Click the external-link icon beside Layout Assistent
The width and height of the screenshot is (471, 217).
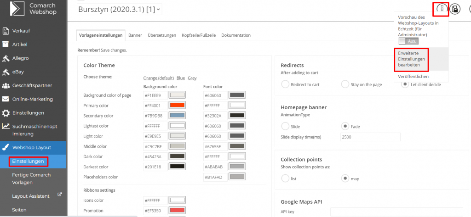(59, 194)
